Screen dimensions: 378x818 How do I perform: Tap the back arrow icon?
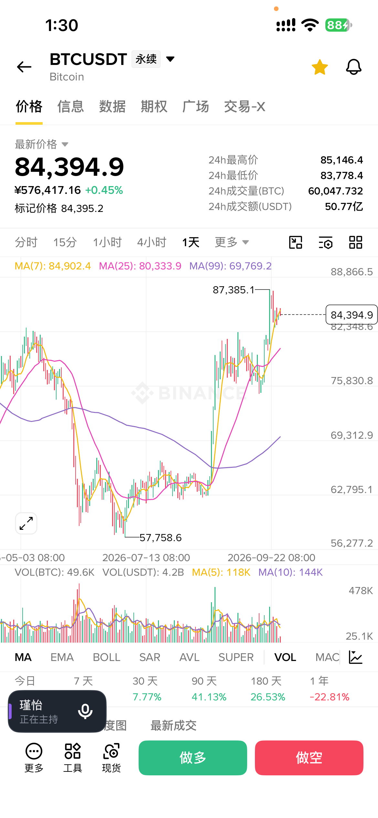click(24, 67)
